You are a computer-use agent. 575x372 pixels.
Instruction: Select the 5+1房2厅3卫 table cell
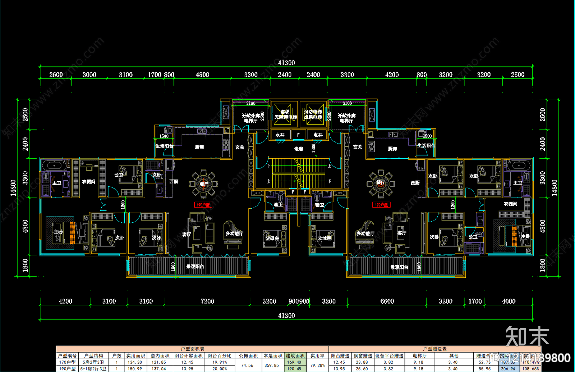click(93, 369)
